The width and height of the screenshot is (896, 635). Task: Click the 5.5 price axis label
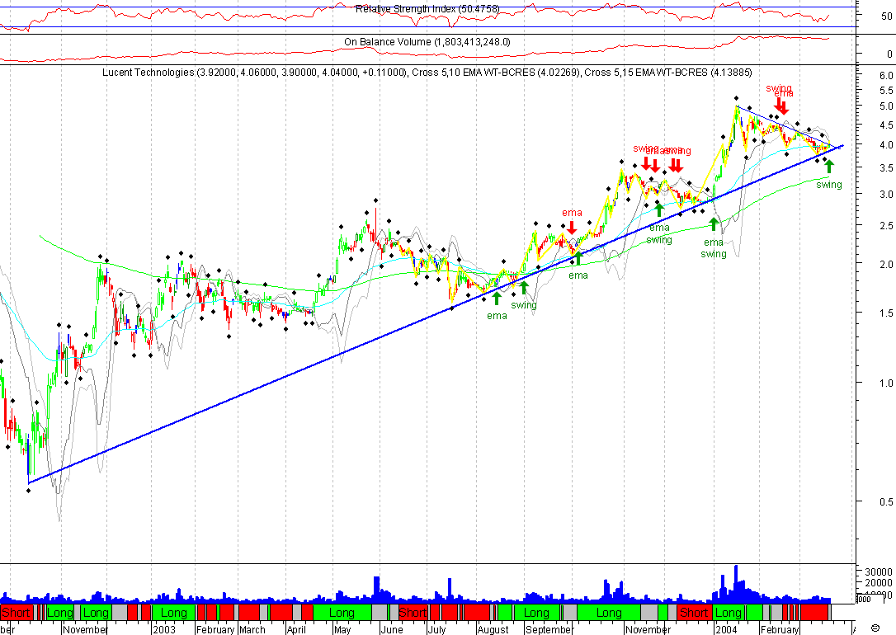point(886,91)
